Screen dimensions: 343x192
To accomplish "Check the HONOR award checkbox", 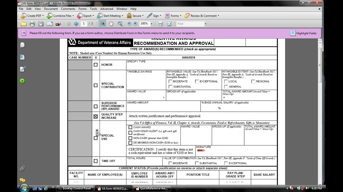I will pos(96,65).
